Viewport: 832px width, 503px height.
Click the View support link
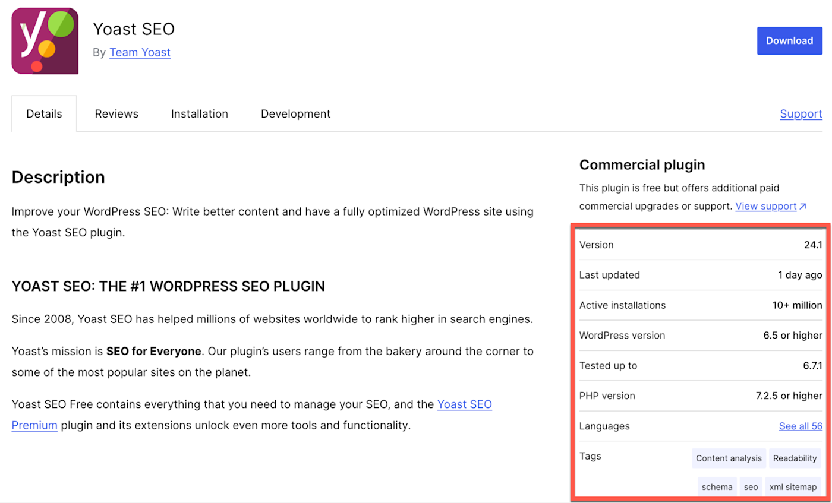tap(765, 206)
